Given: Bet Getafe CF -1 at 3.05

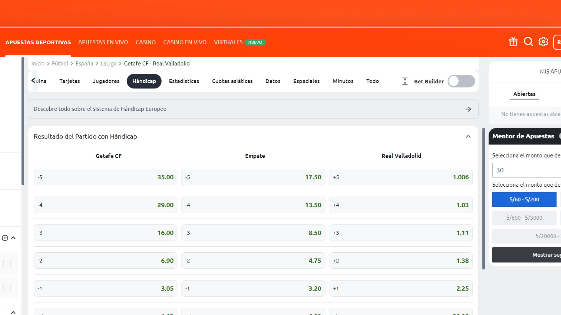Looking at the screenshot, I should pyautogui.click(x=105, y=288).
